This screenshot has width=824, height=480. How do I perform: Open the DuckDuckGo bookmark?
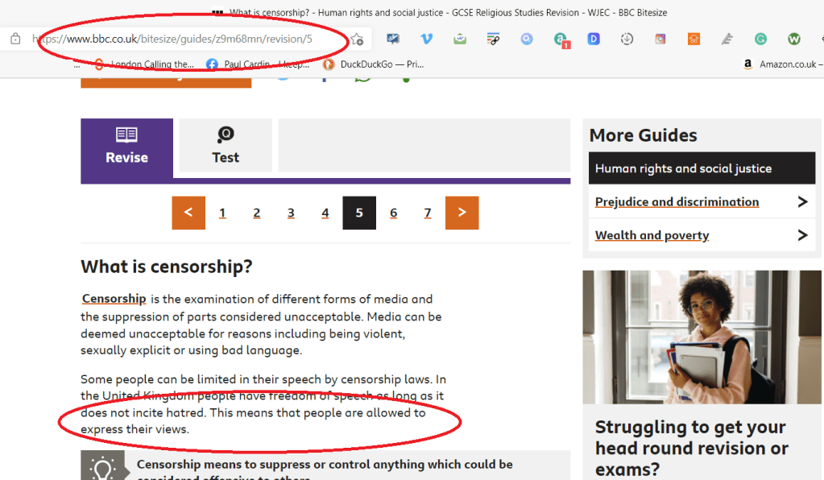(x=374, y=64)
